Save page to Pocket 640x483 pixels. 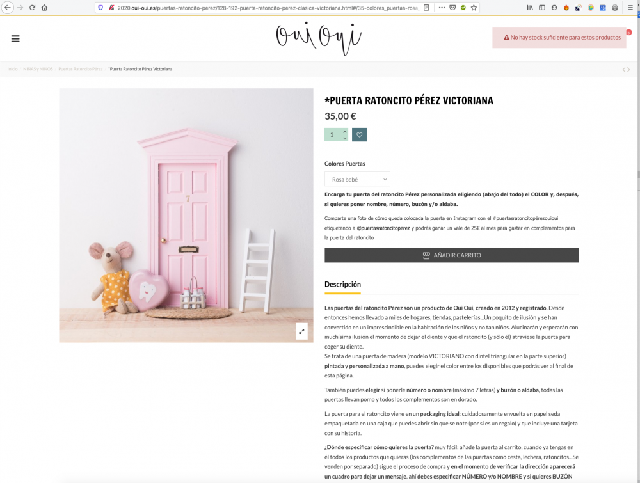tap(452, 7)
